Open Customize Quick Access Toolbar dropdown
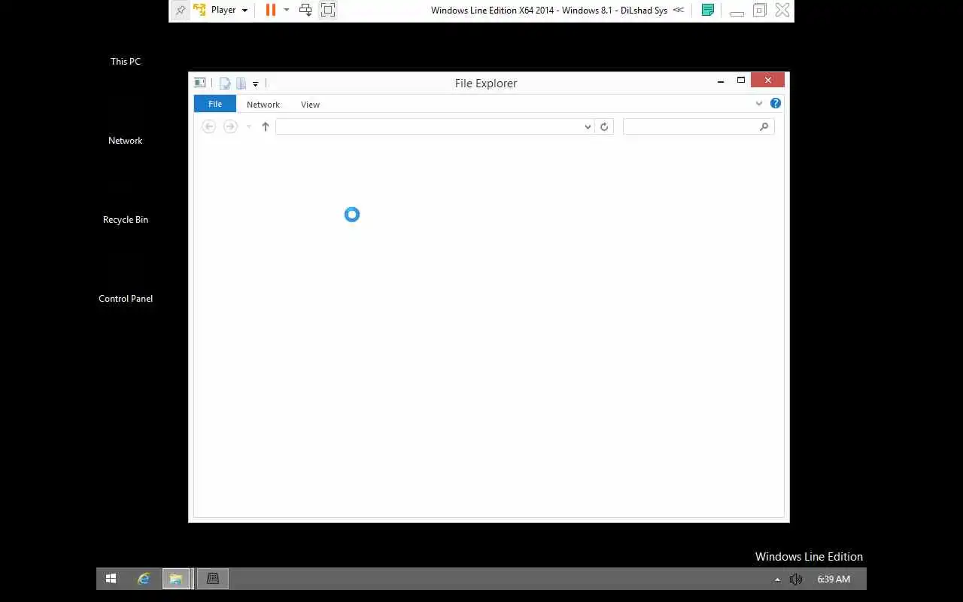Screen dimensions: 963x602 pyautogui.click(x=255, y=84)
